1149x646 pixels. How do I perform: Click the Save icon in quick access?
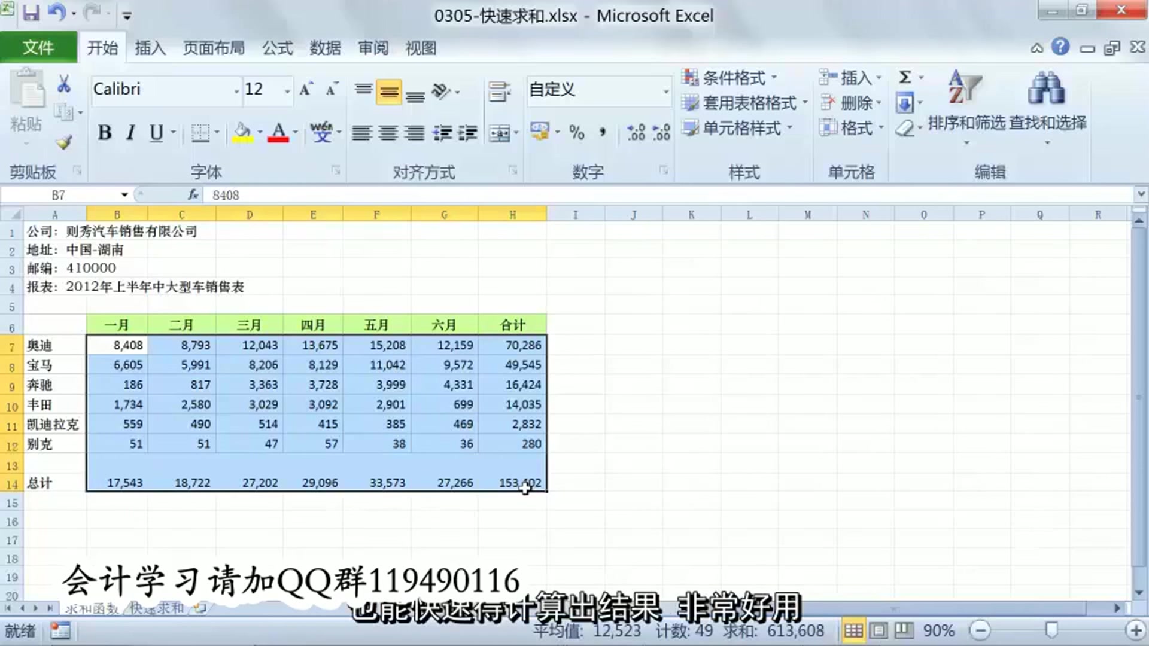click(31, 13)
